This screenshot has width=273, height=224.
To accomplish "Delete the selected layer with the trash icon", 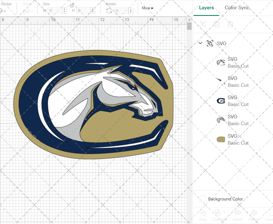I will (230, 24).
